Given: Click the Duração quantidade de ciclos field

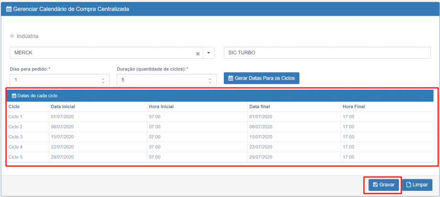Looking at the screenshot, I should click(x=161, y=80).
